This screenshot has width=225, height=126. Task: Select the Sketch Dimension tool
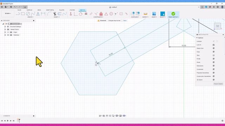click(43, 14)
